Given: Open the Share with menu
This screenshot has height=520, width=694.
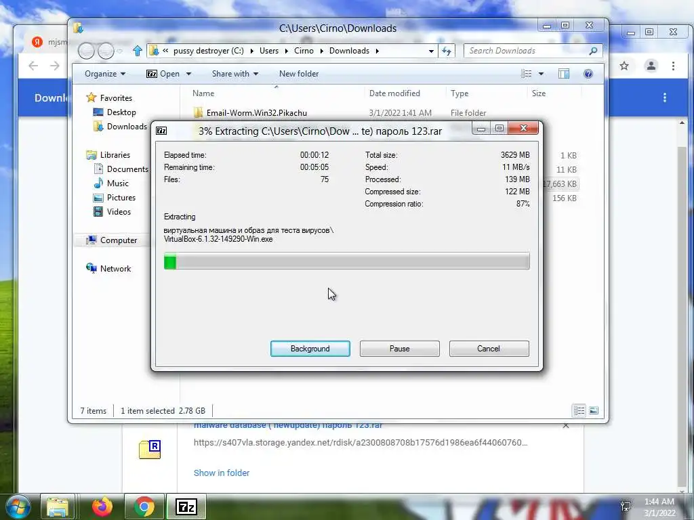Looking at the screenshot, I should point(234,74).
